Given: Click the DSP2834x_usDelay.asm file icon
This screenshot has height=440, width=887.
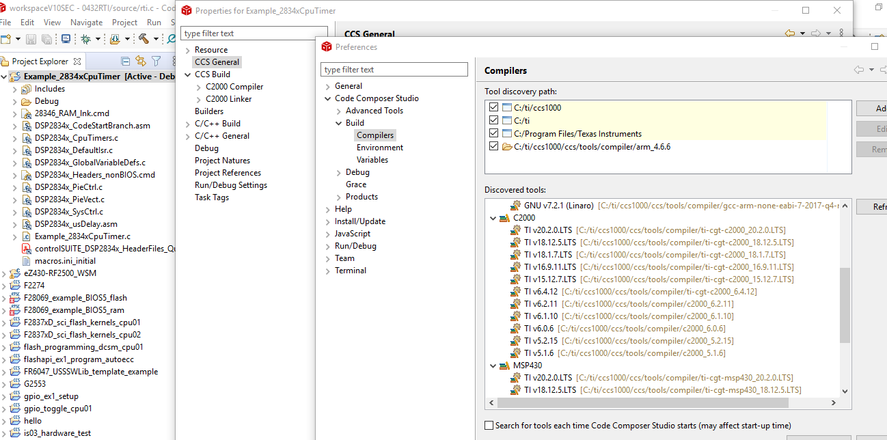Looking at the screenshot, I should tap(27, 224).
